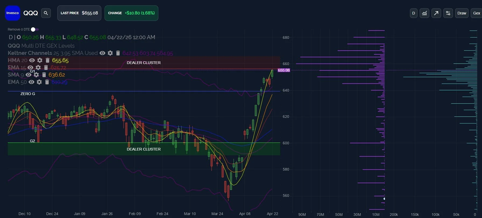Toggle EMA 50 visibility eye

pyautogui.click(x=31, y=82)
